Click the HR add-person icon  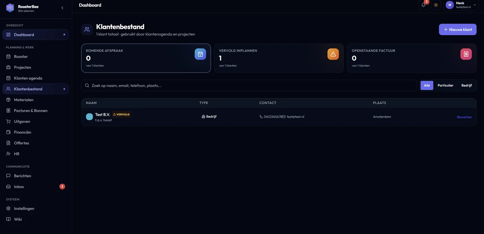(8, 154)
